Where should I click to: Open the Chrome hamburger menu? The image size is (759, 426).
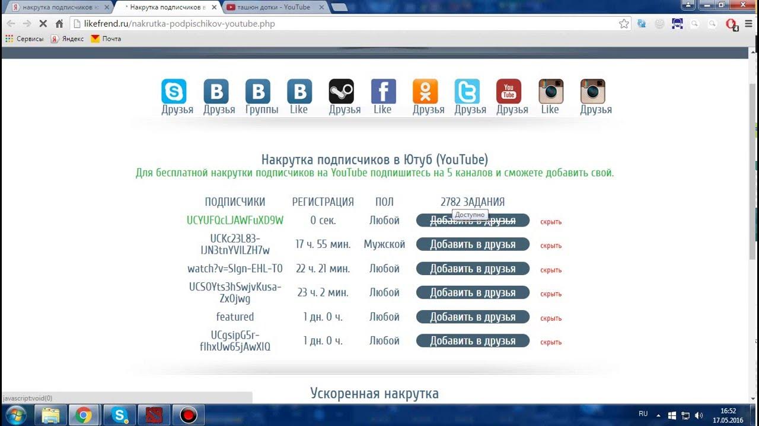[748, 24]
